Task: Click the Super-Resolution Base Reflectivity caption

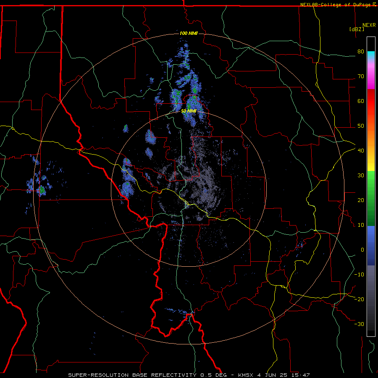Action: click(x=132, y=375)
